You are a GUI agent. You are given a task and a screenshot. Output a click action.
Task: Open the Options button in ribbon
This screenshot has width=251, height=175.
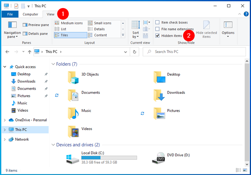pos(228,29)
